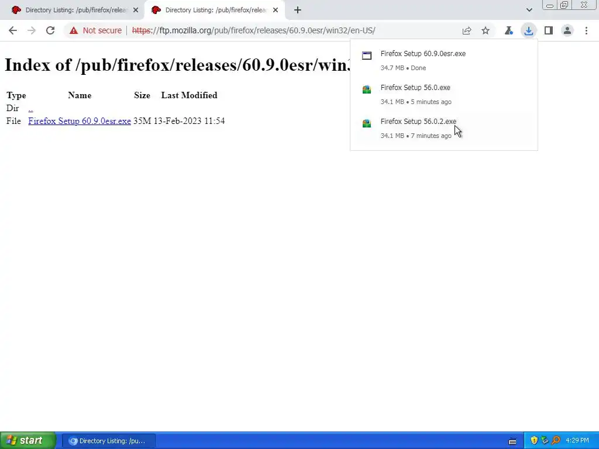Open Chrome three-dot menu
The height and width of the screenshot is (449, 599).
586,30
